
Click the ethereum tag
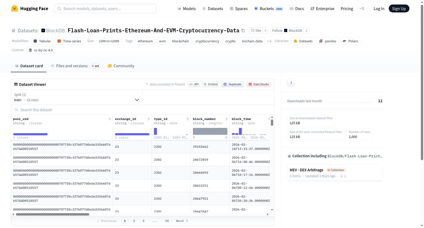(145, 41)
